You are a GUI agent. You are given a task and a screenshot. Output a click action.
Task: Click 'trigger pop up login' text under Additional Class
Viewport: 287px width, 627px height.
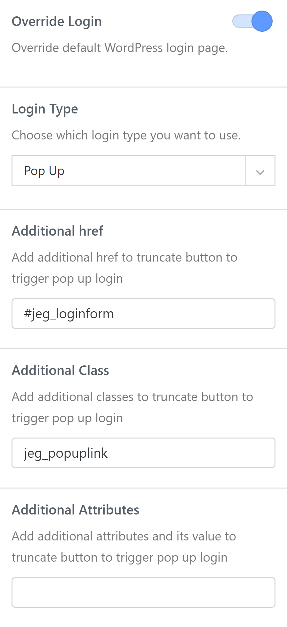pos(67,418)
